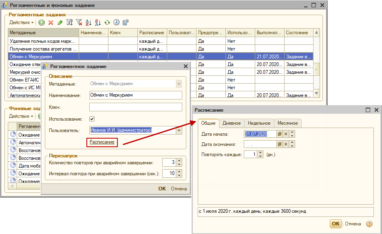This screenshot has height=234, width=382.
Task: Select row Получение состава агрегатов
Action: click(161, 49)
